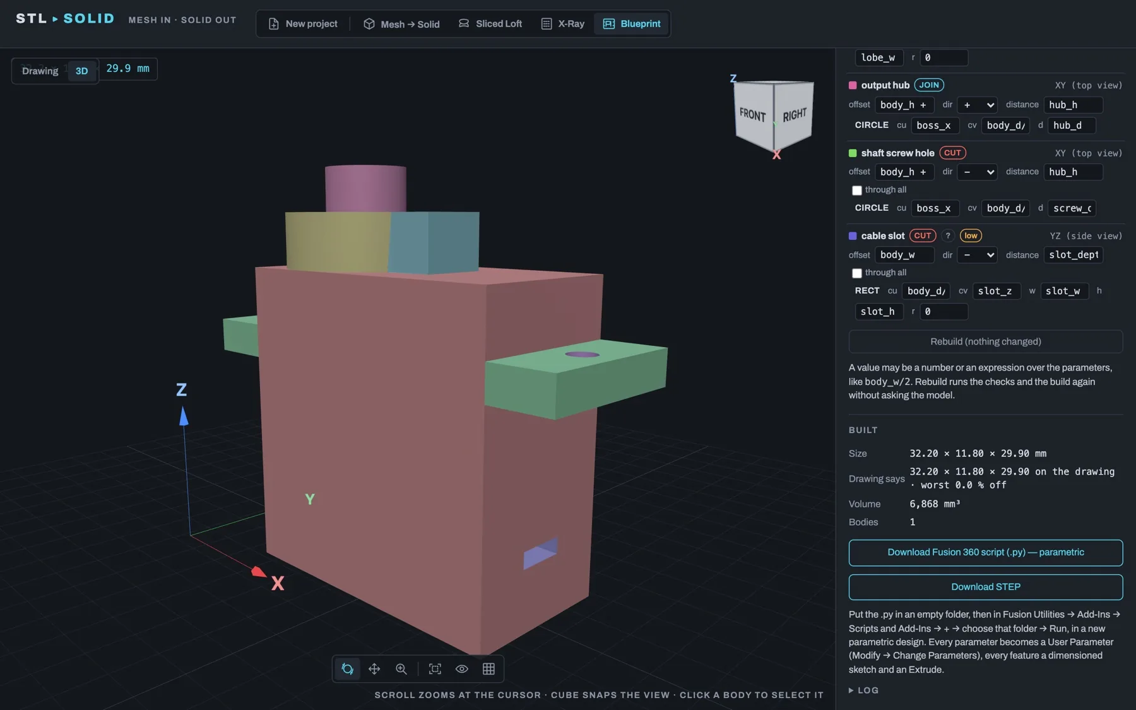Click the Sliced Loft icon
1136x710 pixels.
(x=464, y=23)
